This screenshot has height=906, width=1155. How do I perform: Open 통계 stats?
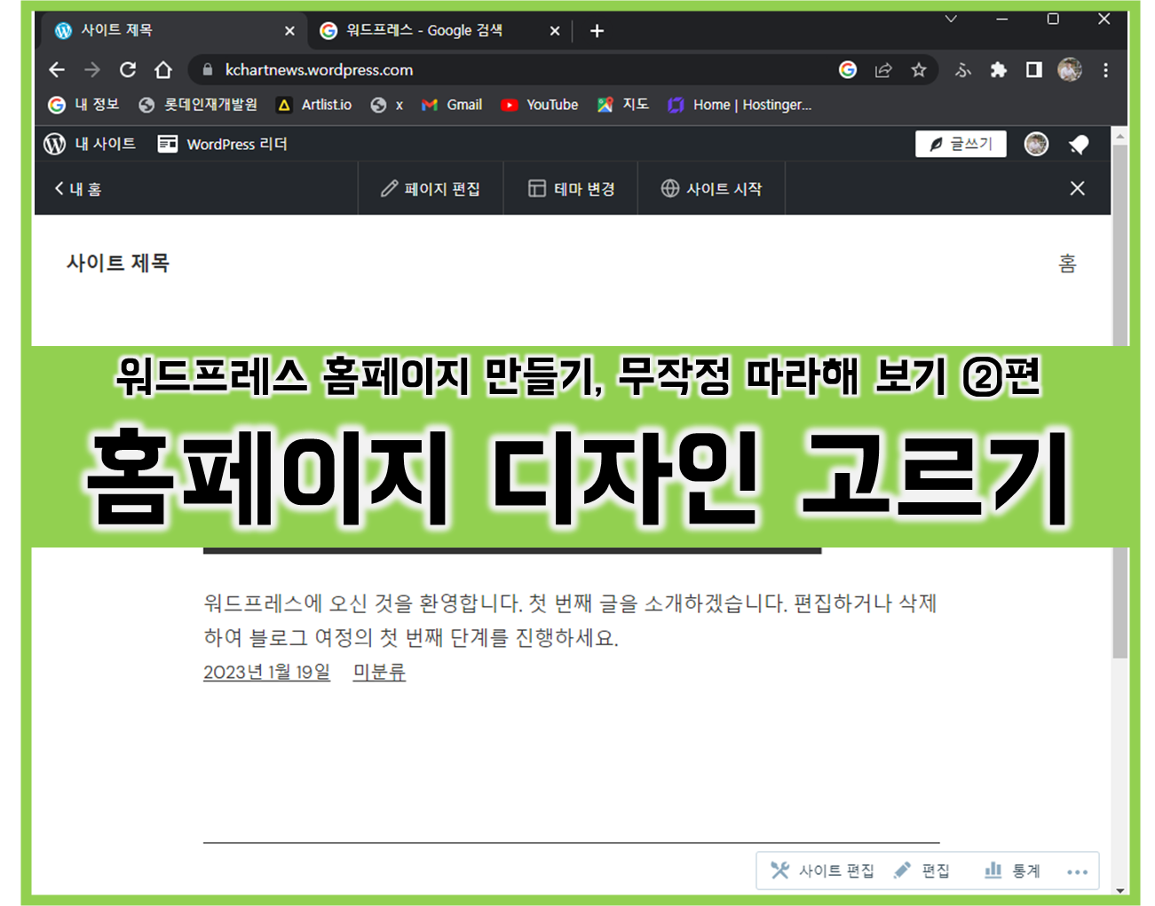click(x=1012, y=871)
